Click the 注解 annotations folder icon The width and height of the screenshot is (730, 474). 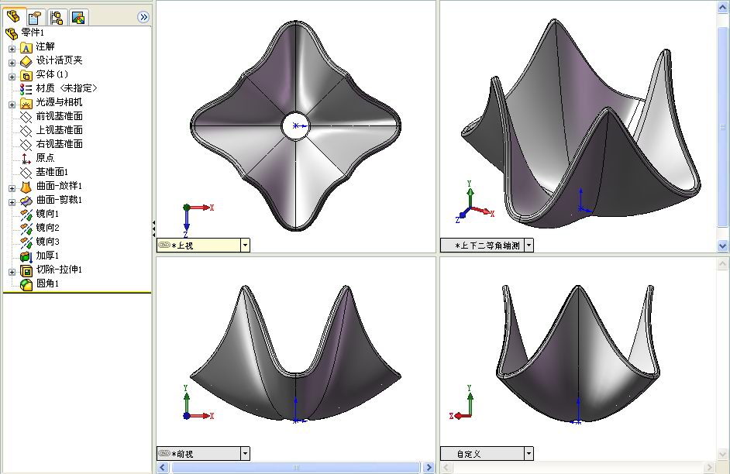tap(26, 47)
